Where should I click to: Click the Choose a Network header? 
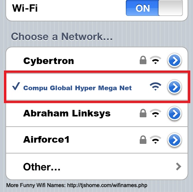[62, 37]
